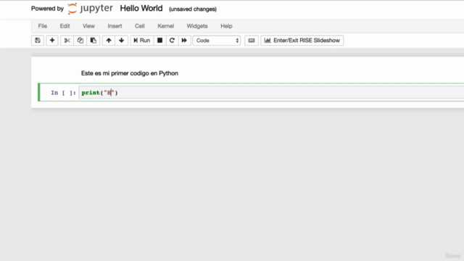Open the Insert menu
This screenshot has height=261, width=464.
pyautogui.click(x=115, y=26)
